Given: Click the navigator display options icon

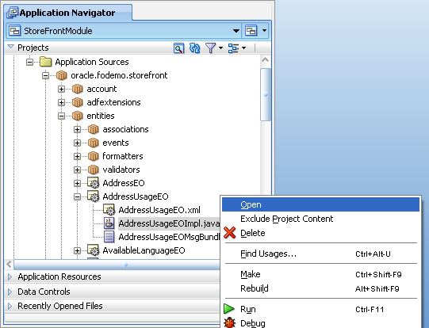Looking at the screenshot, I should pos(233,48).
